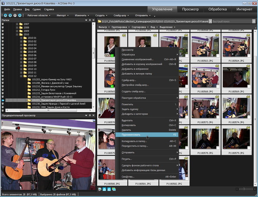This screenshot has height=197, width=258.
Task: Click the tag icon on P1180574.JPG thumbnail
Action: pyautogui.click(x=248, y=97)
